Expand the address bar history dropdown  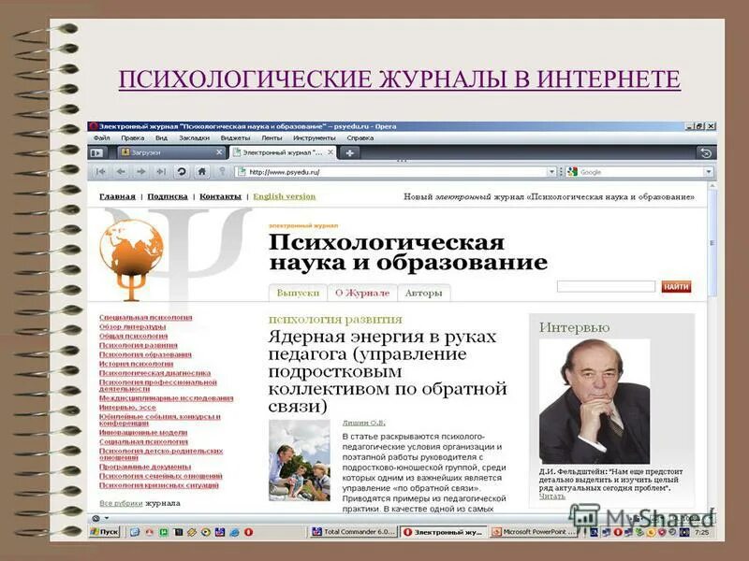pos(551,173)
